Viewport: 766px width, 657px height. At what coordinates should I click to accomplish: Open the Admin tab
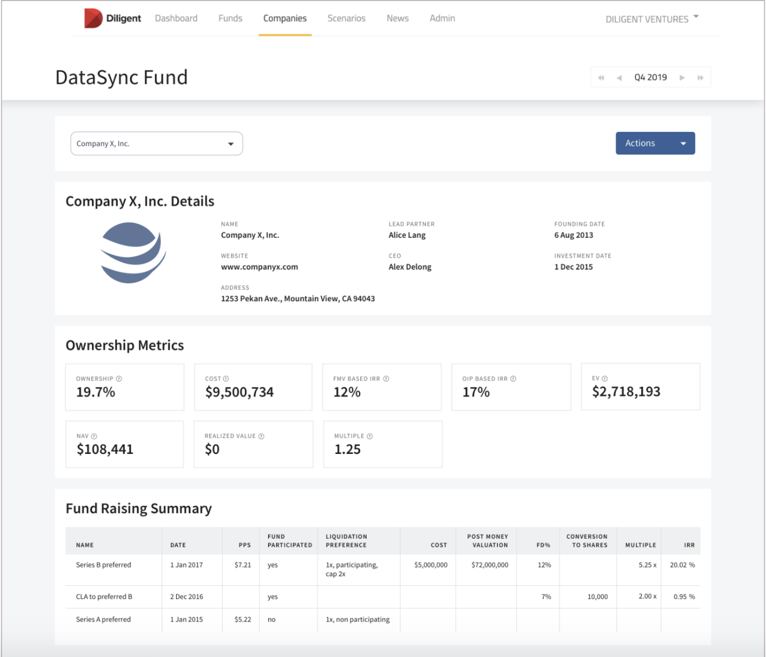pyautogui.click(x=442, y=18)
